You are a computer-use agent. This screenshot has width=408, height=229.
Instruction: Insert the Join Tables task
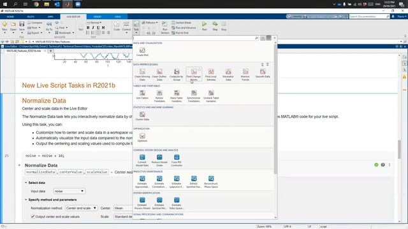pos(142,95)
